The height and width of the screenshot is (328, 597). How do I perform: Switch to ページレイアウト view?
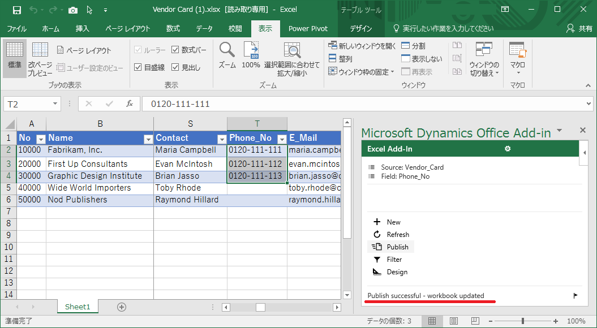point(84,50)
